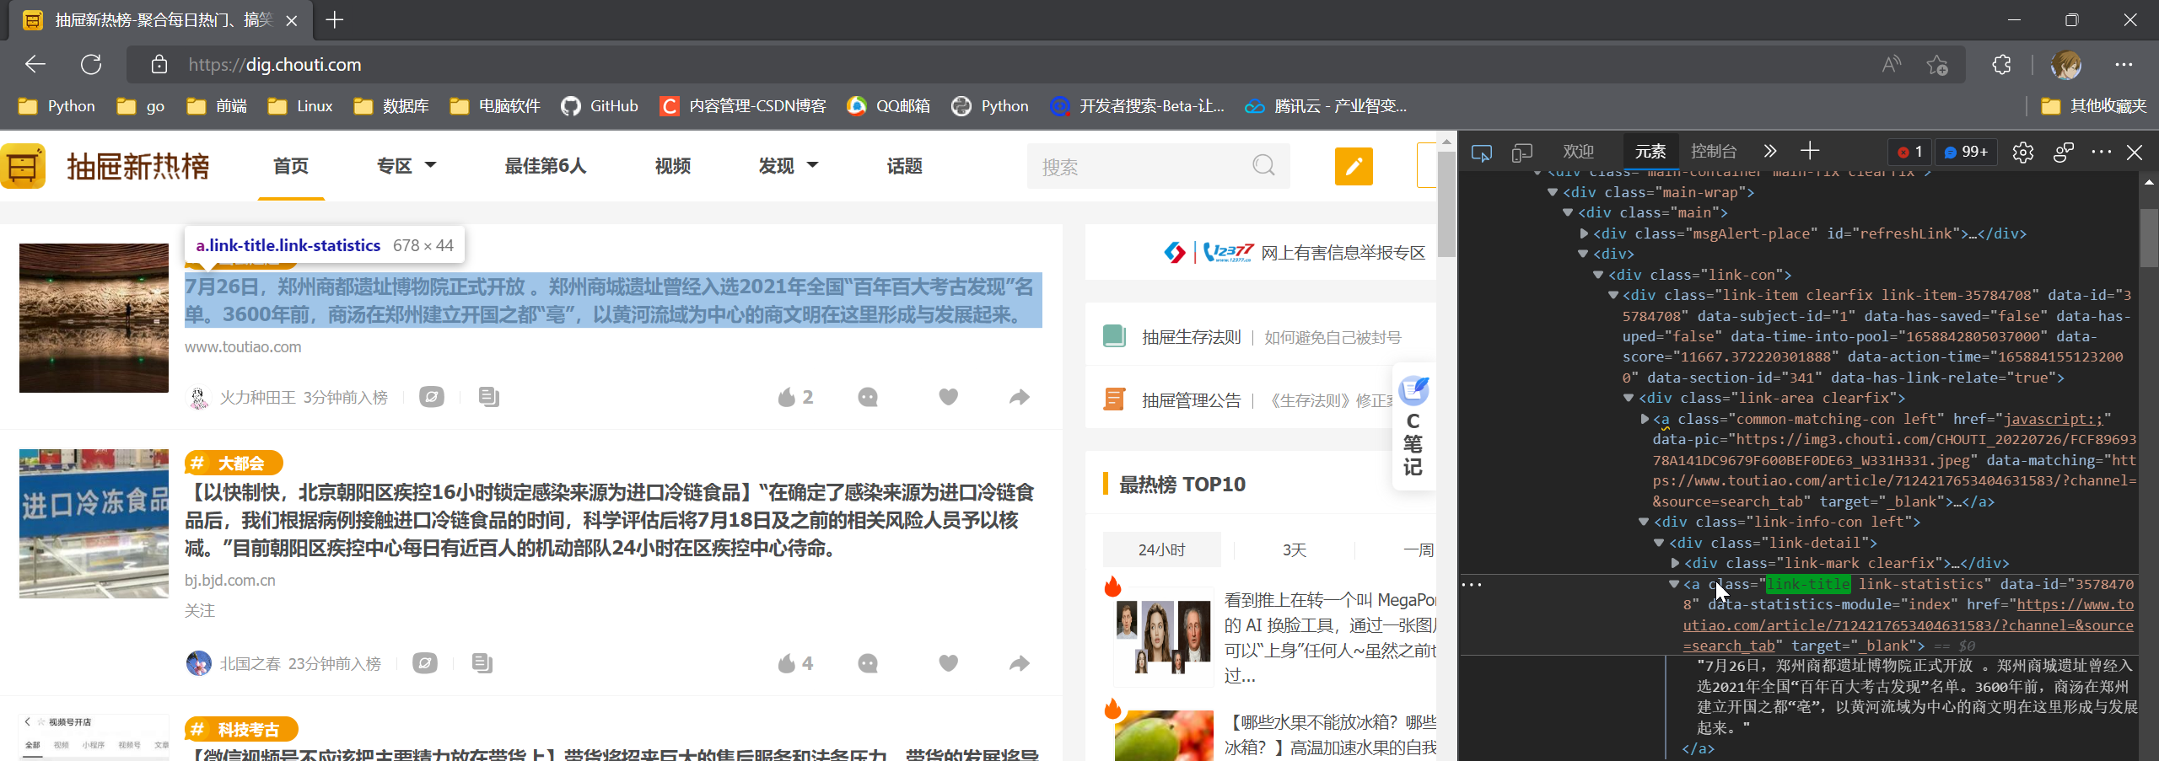Open the browser profile avatar
Viewport: 2159px width, 761px height.
click(x=2066, y=64)
